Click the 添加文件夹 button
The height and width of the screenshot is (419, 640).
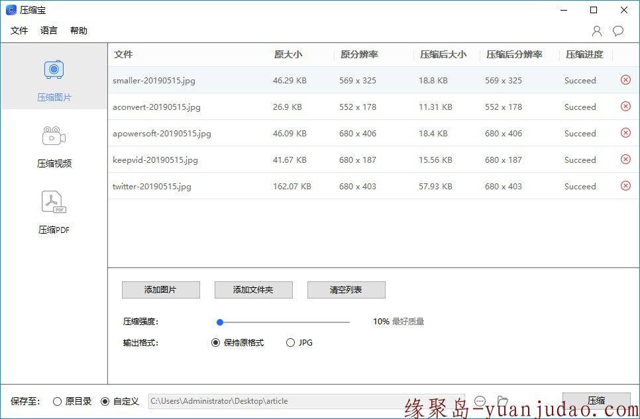[x=254, y=290]
